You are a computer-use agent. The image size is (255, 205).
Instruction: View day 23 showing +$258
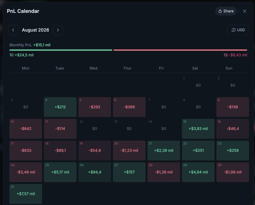click(232, 151)
